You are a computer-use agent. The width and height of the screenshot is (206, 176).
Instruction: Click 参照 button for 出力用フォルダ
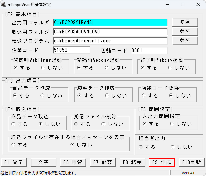185,22
